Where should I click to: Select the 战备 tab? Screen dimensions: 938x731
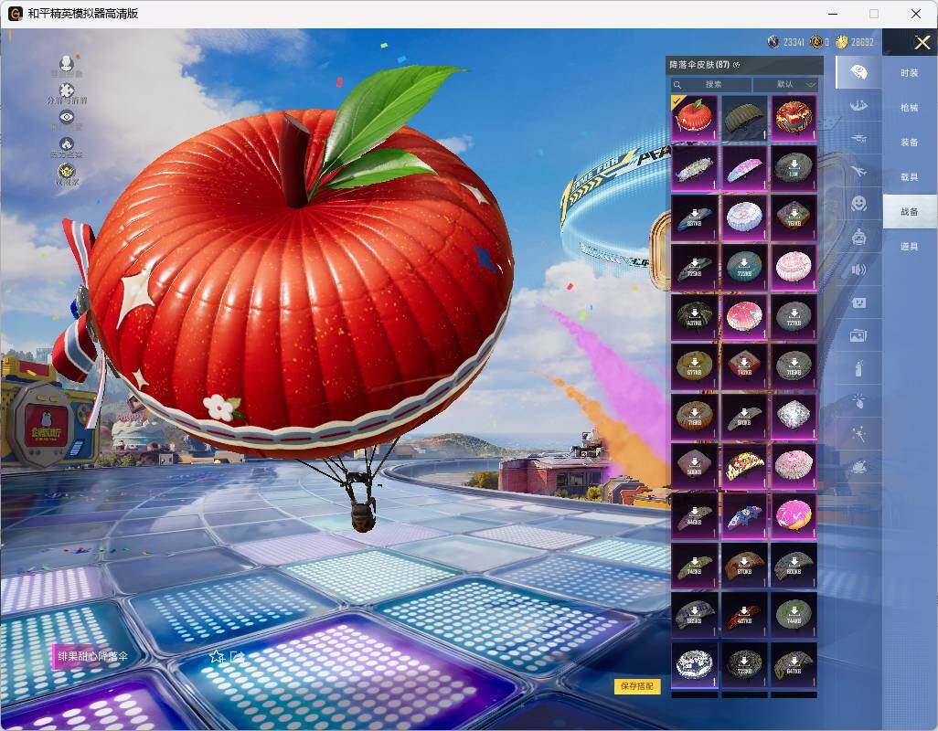coord(910,212)
